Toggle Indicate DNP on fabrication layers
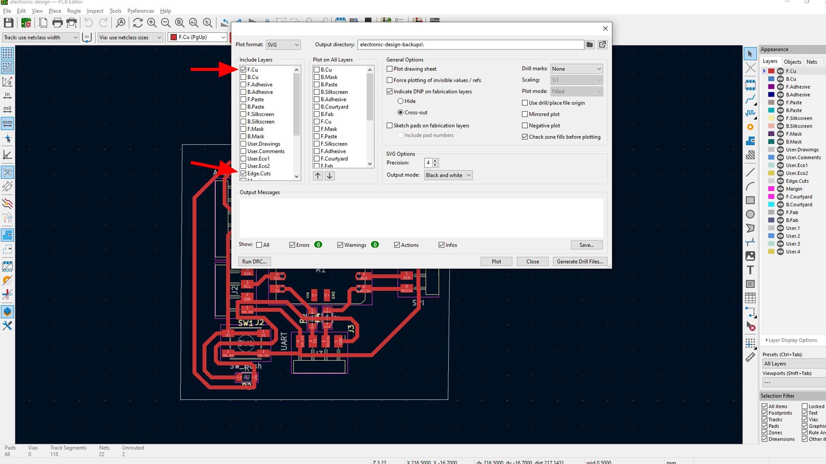Screen dimensions: 826x464 click(390, 92)
